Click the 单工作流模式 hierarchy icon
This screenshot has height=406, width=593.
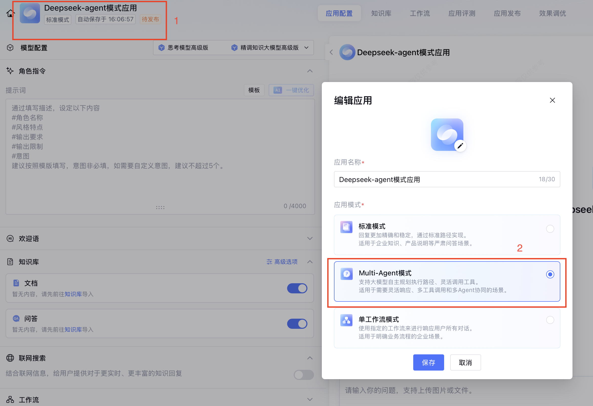coord(346,320)
